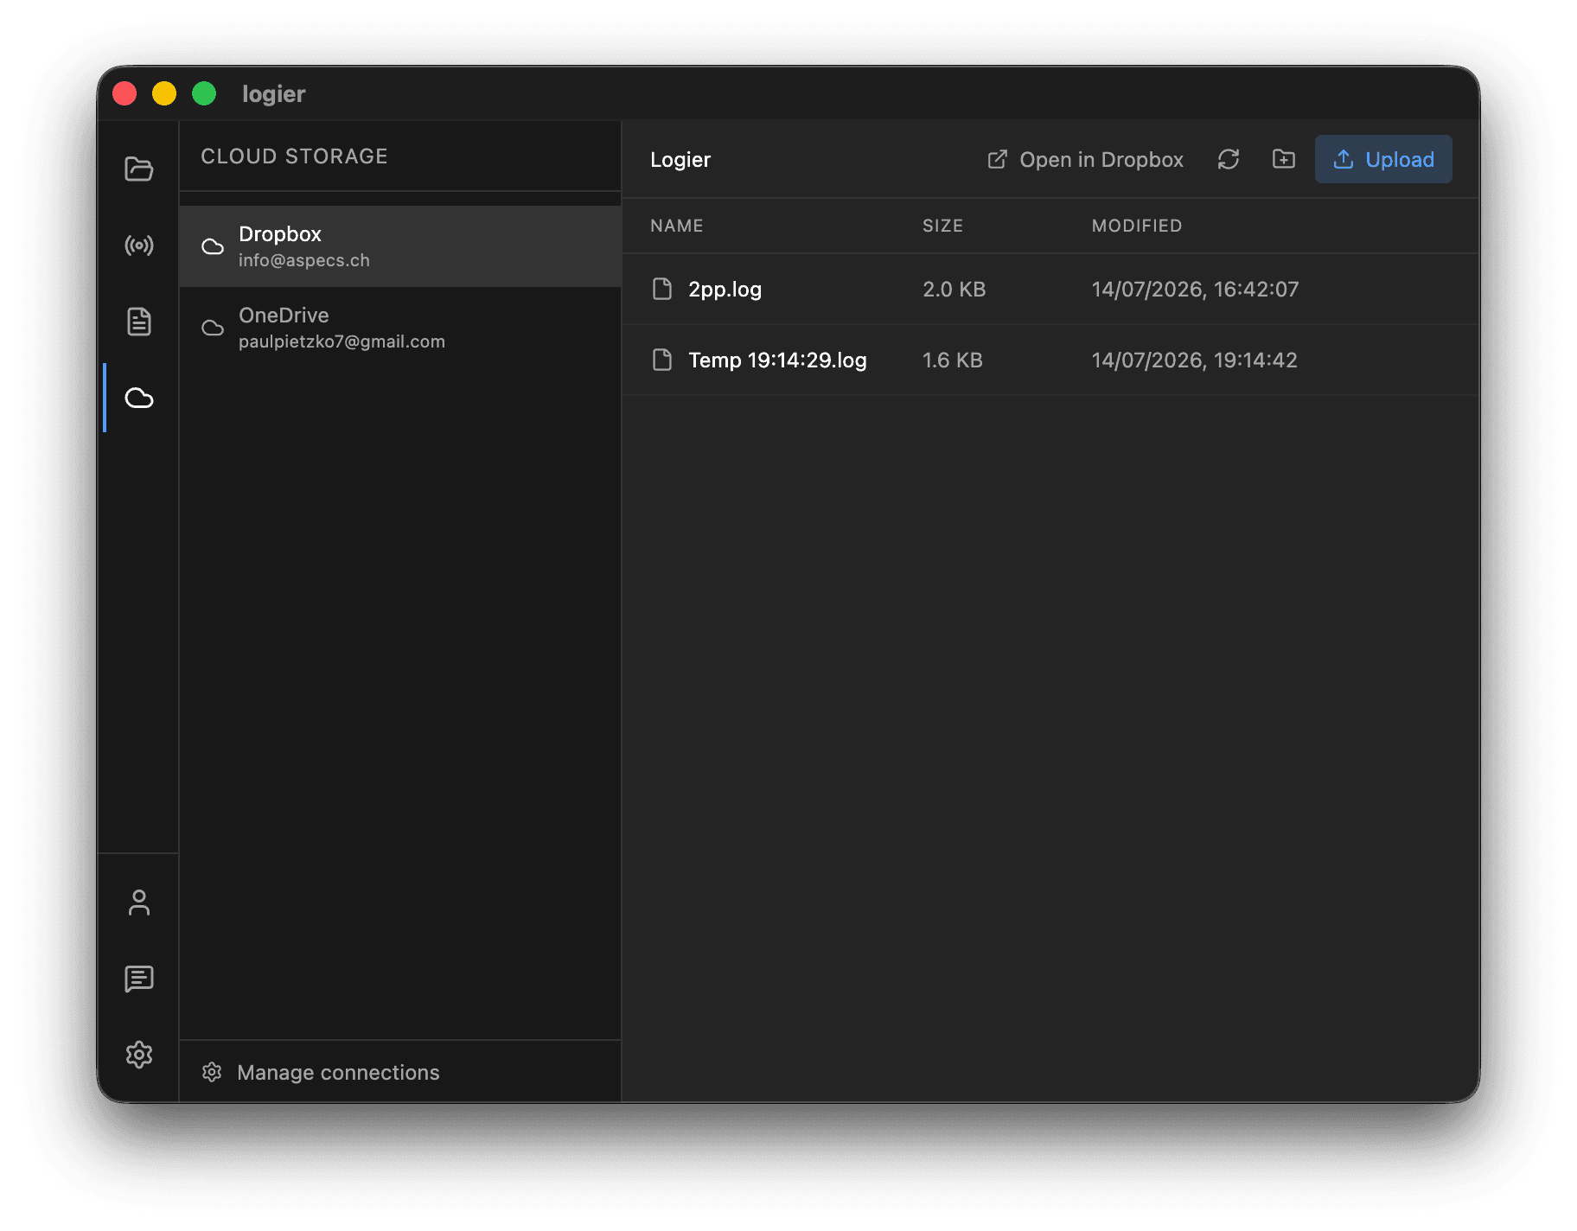Viewport: 1577px width, 1231px height.
Task: Click the MODIFIED column header
Action: 1137,226
